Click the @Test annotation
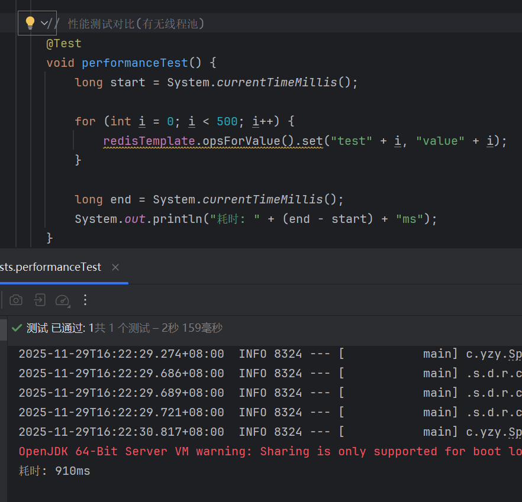 64,44
